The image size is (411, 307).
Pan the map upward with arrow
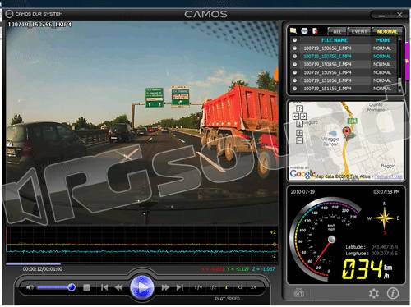pos(299,108)
